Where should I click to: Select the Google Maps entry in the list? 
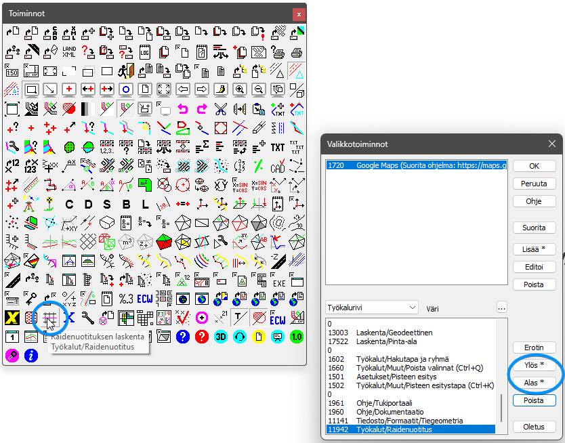[416, 165]
